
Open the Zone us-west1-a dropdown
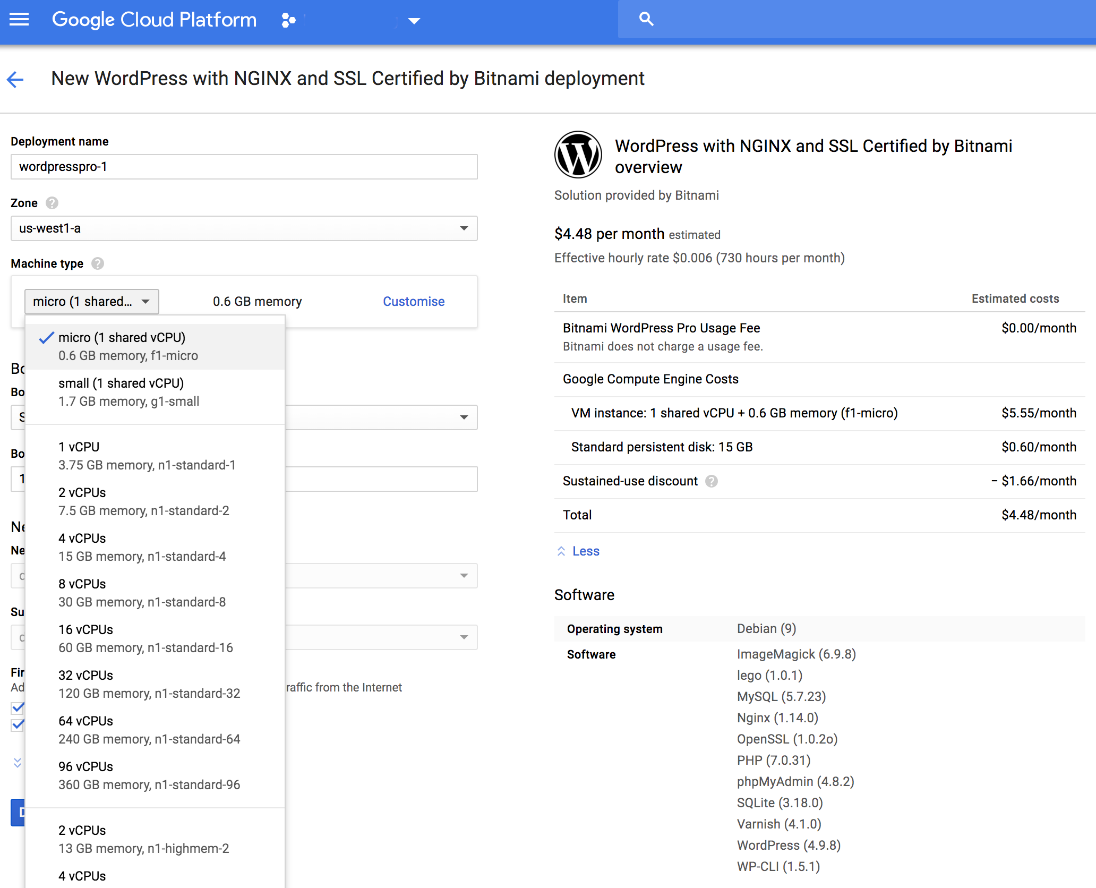pyautogui.click(x=244, y=228)
